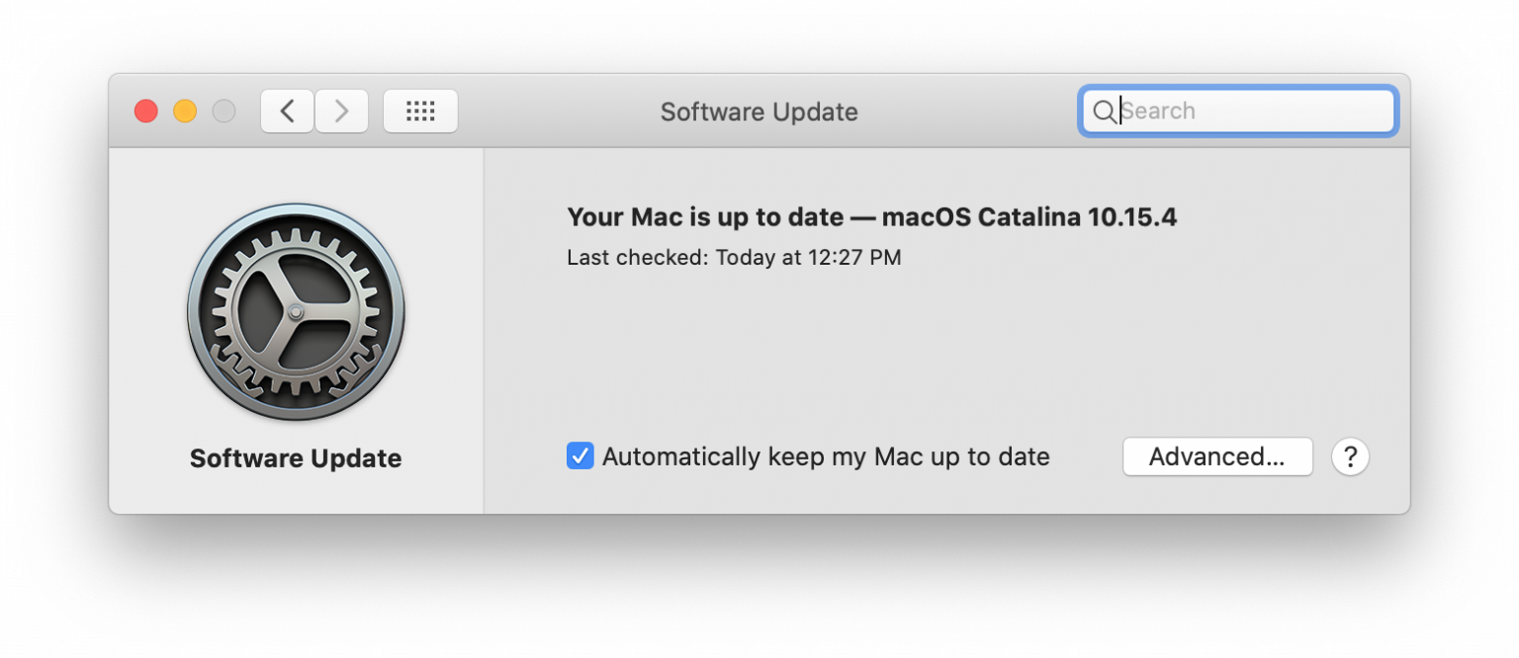Open Show All preferences grid icon
The width and height of the screenshot is (1519, 658).
(x=420, y=111)
